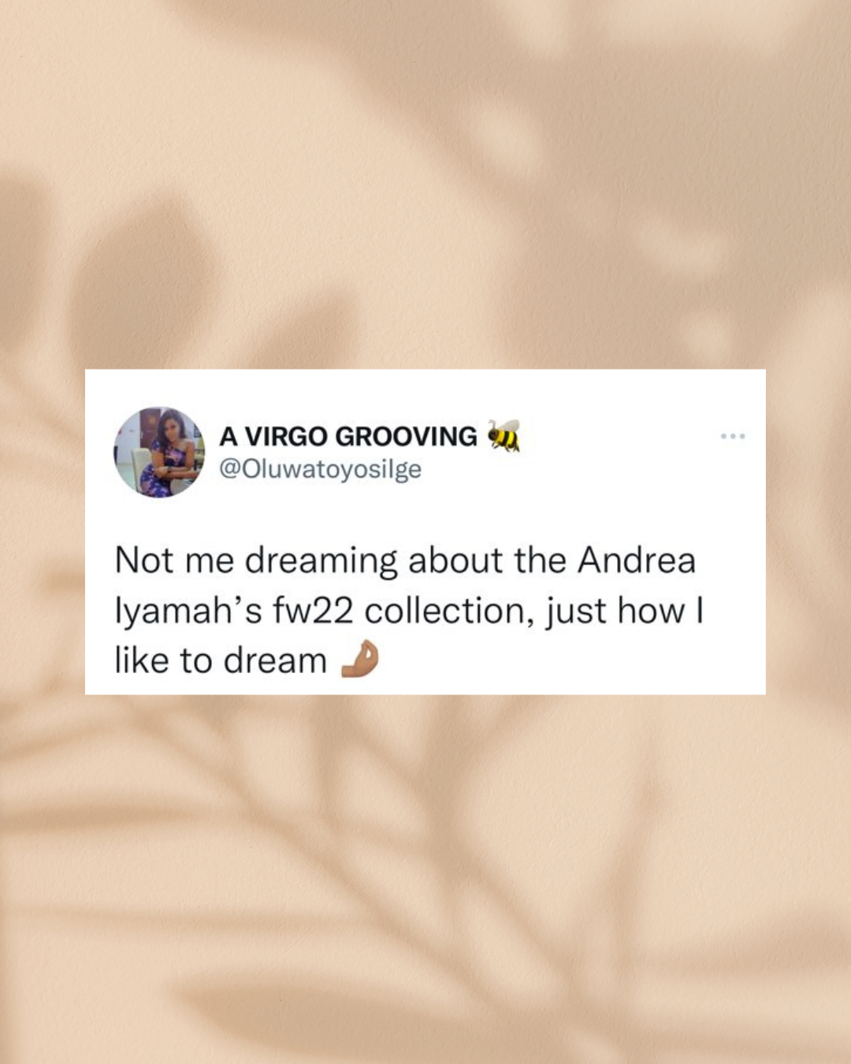Click the round profile picture avatar
The width and height of the screenshot is (851, 1064).
(x=159, y=452)
